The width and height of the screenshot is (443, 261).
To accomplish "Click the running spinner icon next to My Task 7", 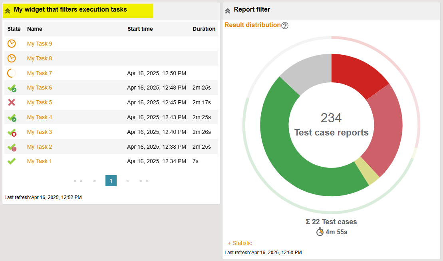I will pos(12,73).
